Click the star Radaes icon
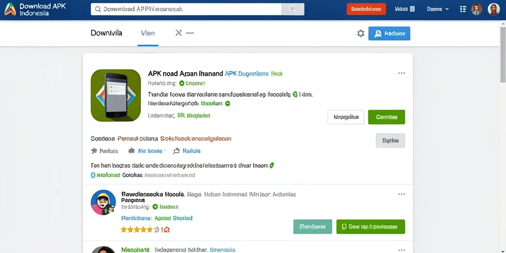The height and width of the screenshot is (253, 506). coord(94,151)
